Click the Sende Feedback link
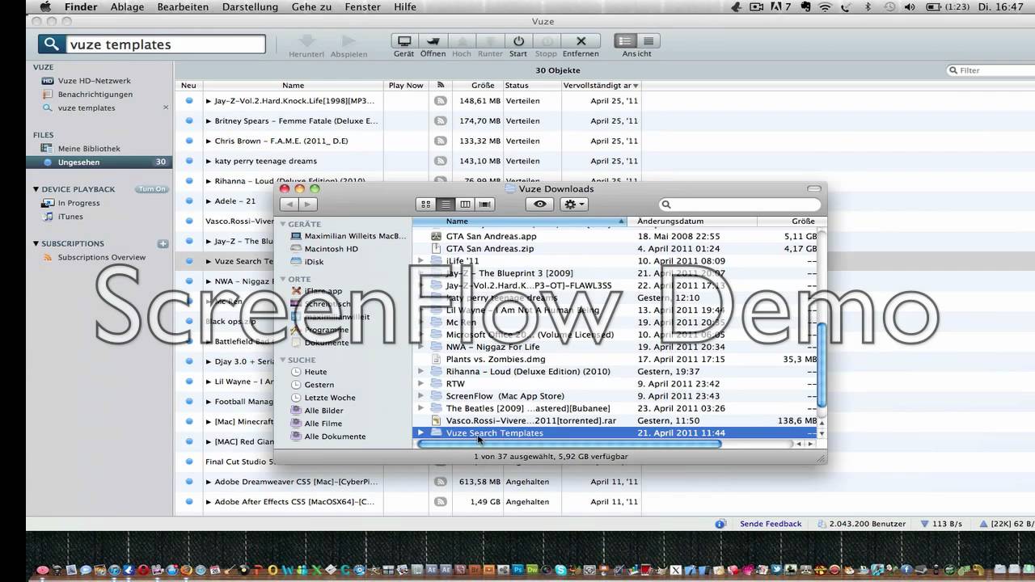This screenshot has width=1035, height=582. coord(771,524)
